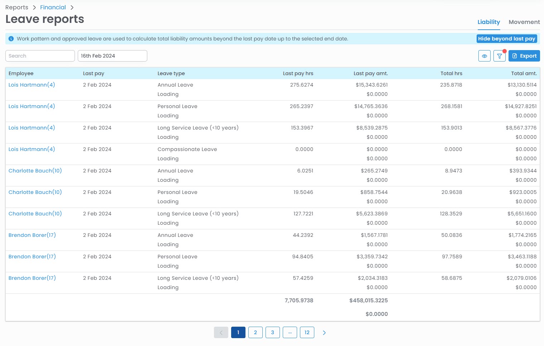Viewport: 544px width, 346px height.
Task: Go to next page arrow
Action: click(324, 332)
